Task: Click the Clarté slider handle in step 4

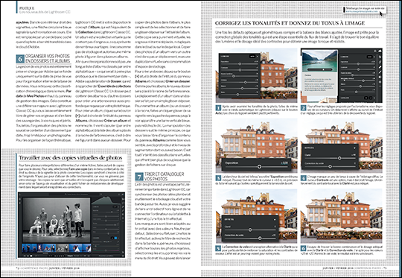Action: point(339,158)
